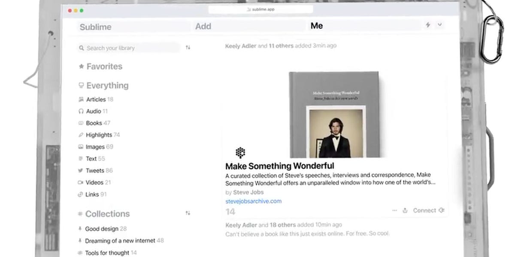Click hash icon beside Tools for thought

80,253
